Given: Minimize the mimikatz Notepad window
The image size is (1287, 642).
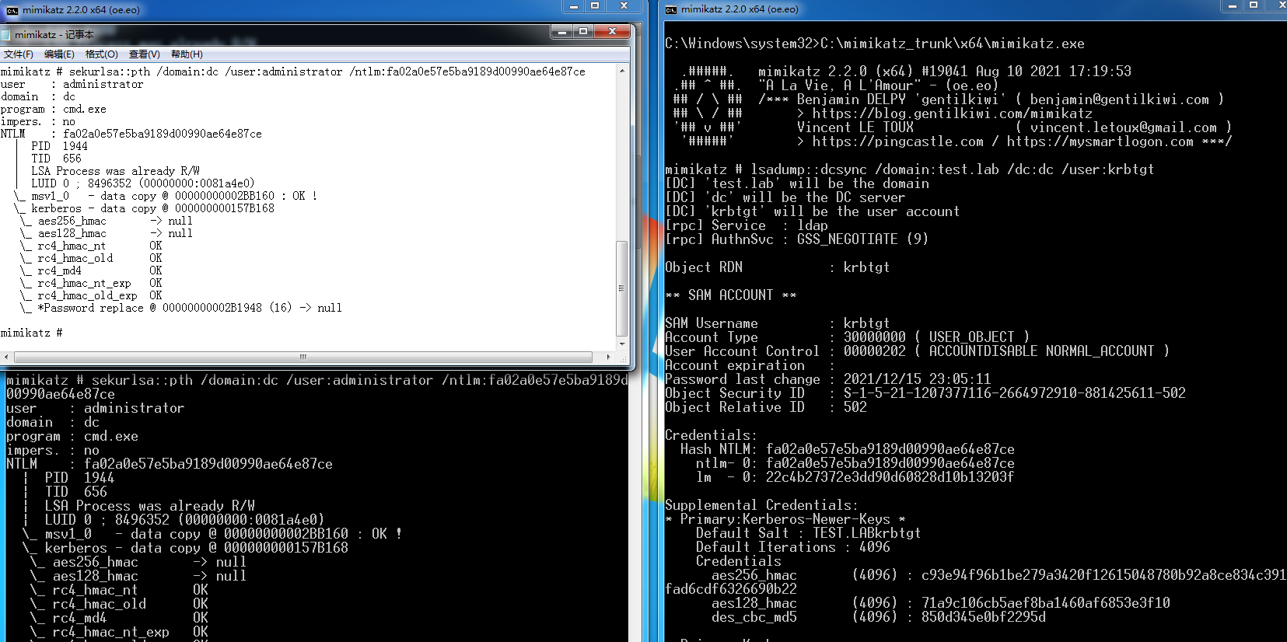Looking at the screenshot, I should click(x=561, y=31).
